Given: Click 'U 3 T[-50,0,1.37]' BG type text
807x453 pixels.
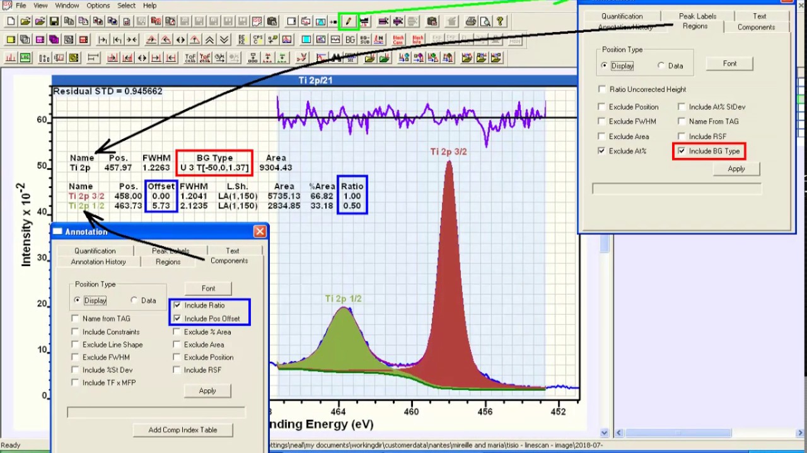Looking at the screenshot, I should pos(214,168).
